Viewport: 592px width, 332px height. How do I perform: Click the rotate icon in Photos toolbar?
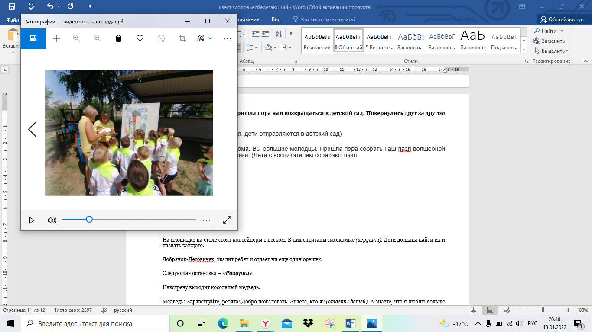point(161,38)
